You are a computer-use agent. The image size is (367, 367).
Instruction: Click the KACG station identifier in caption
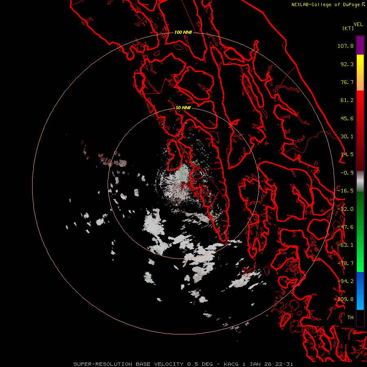[232, 364]
